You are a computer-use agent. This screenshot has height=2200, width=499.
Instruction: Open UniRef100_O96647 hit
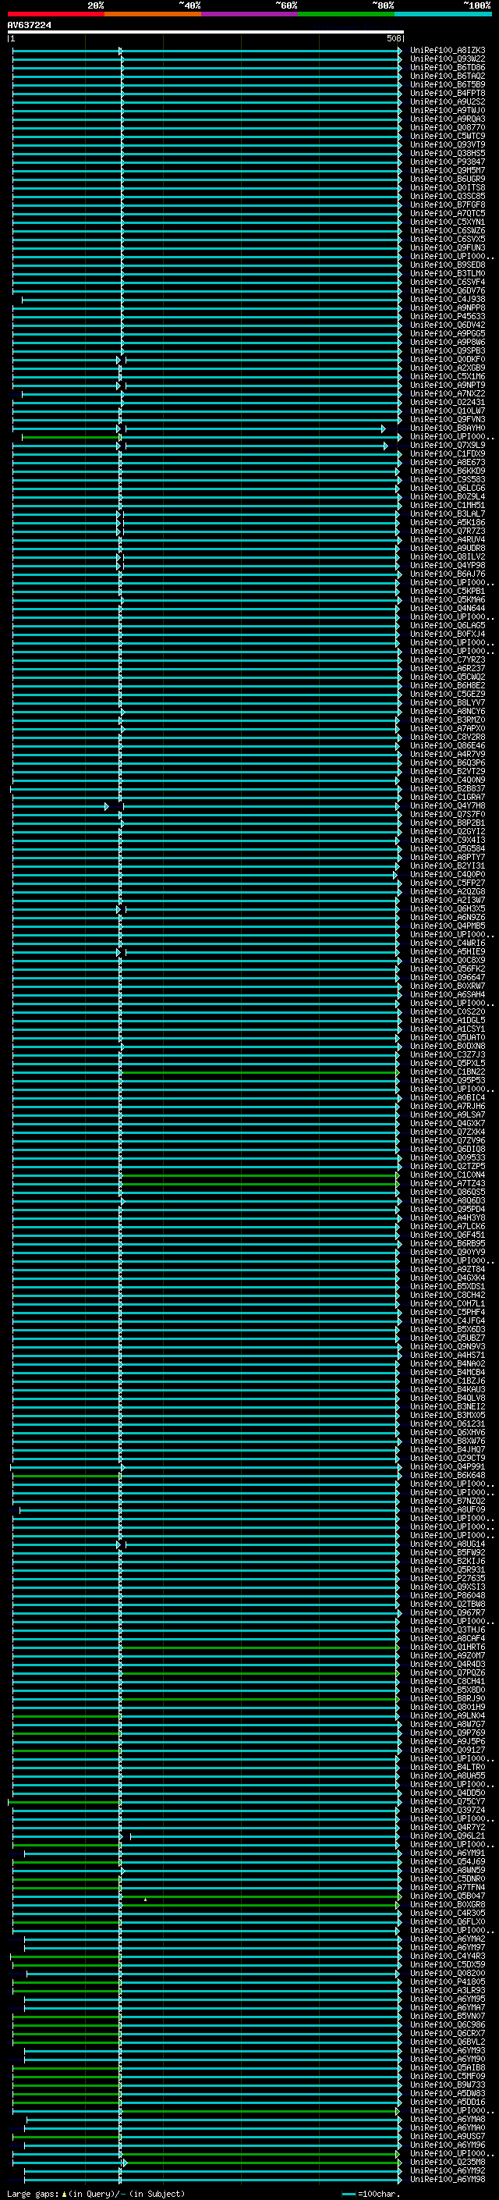[448, 977]
